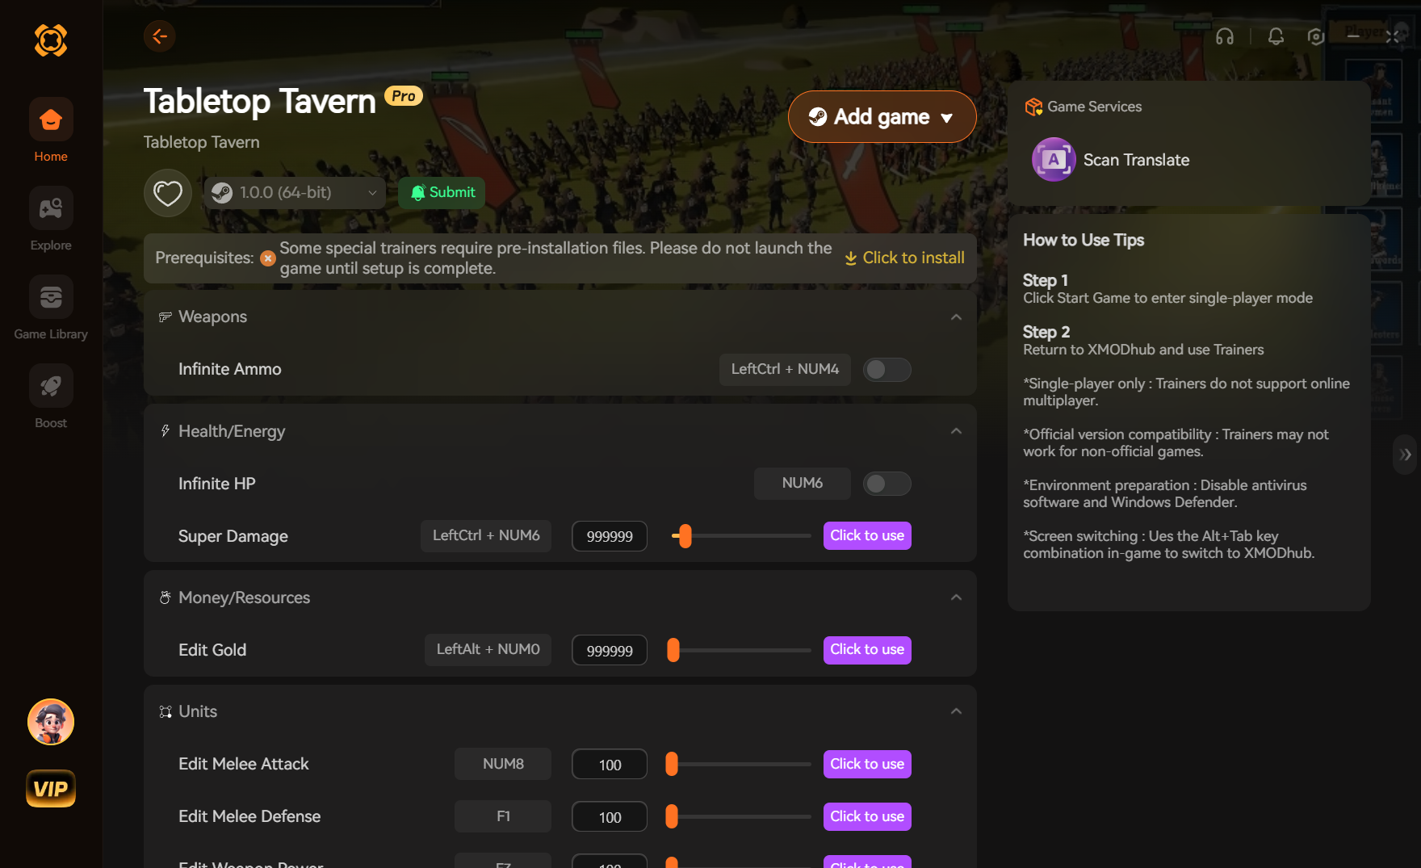Open the user avatar profile
Viewport: 1421px width, 868px height.
51,722
